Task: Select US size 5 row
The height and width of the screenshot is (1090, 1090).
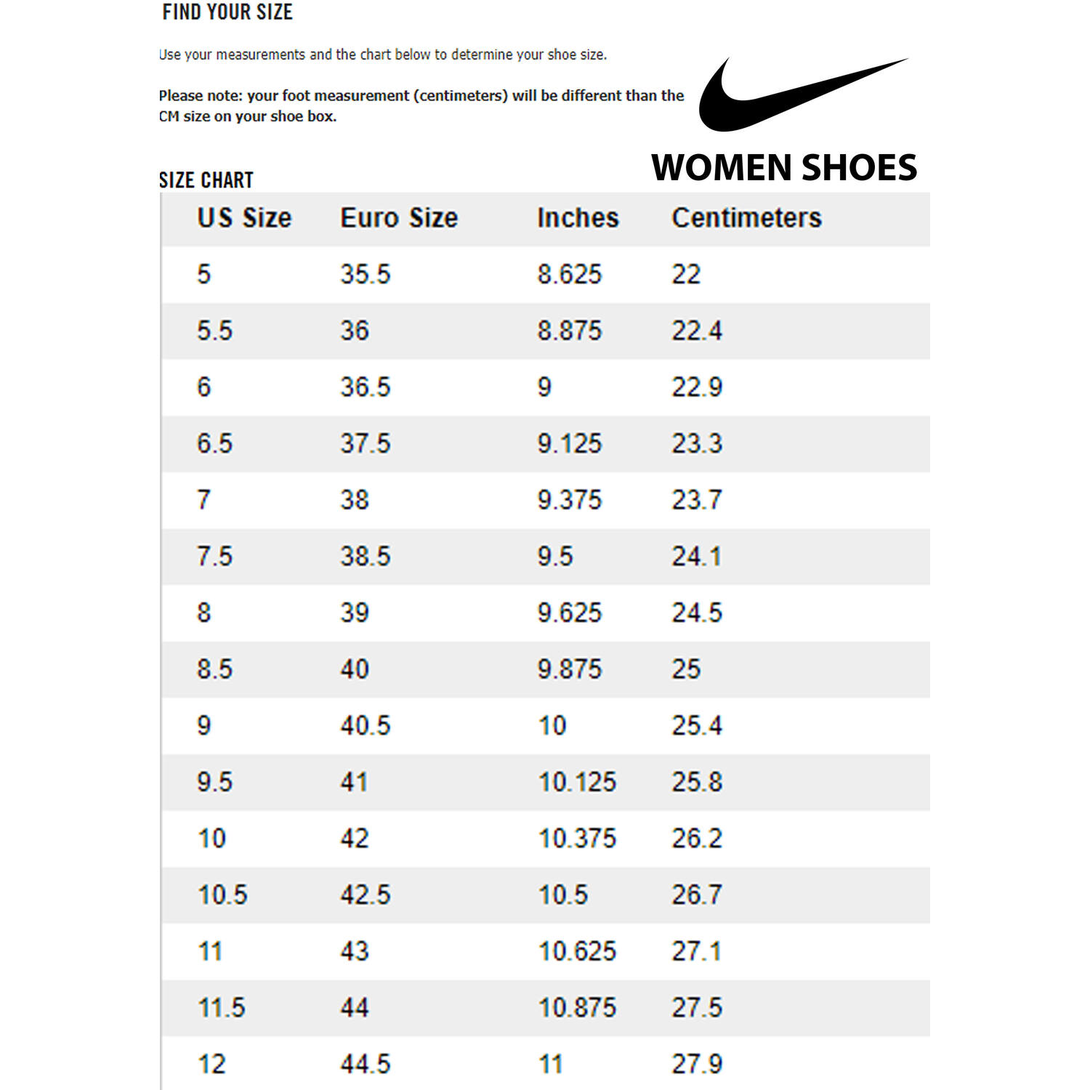Action: tap(546, 275)
